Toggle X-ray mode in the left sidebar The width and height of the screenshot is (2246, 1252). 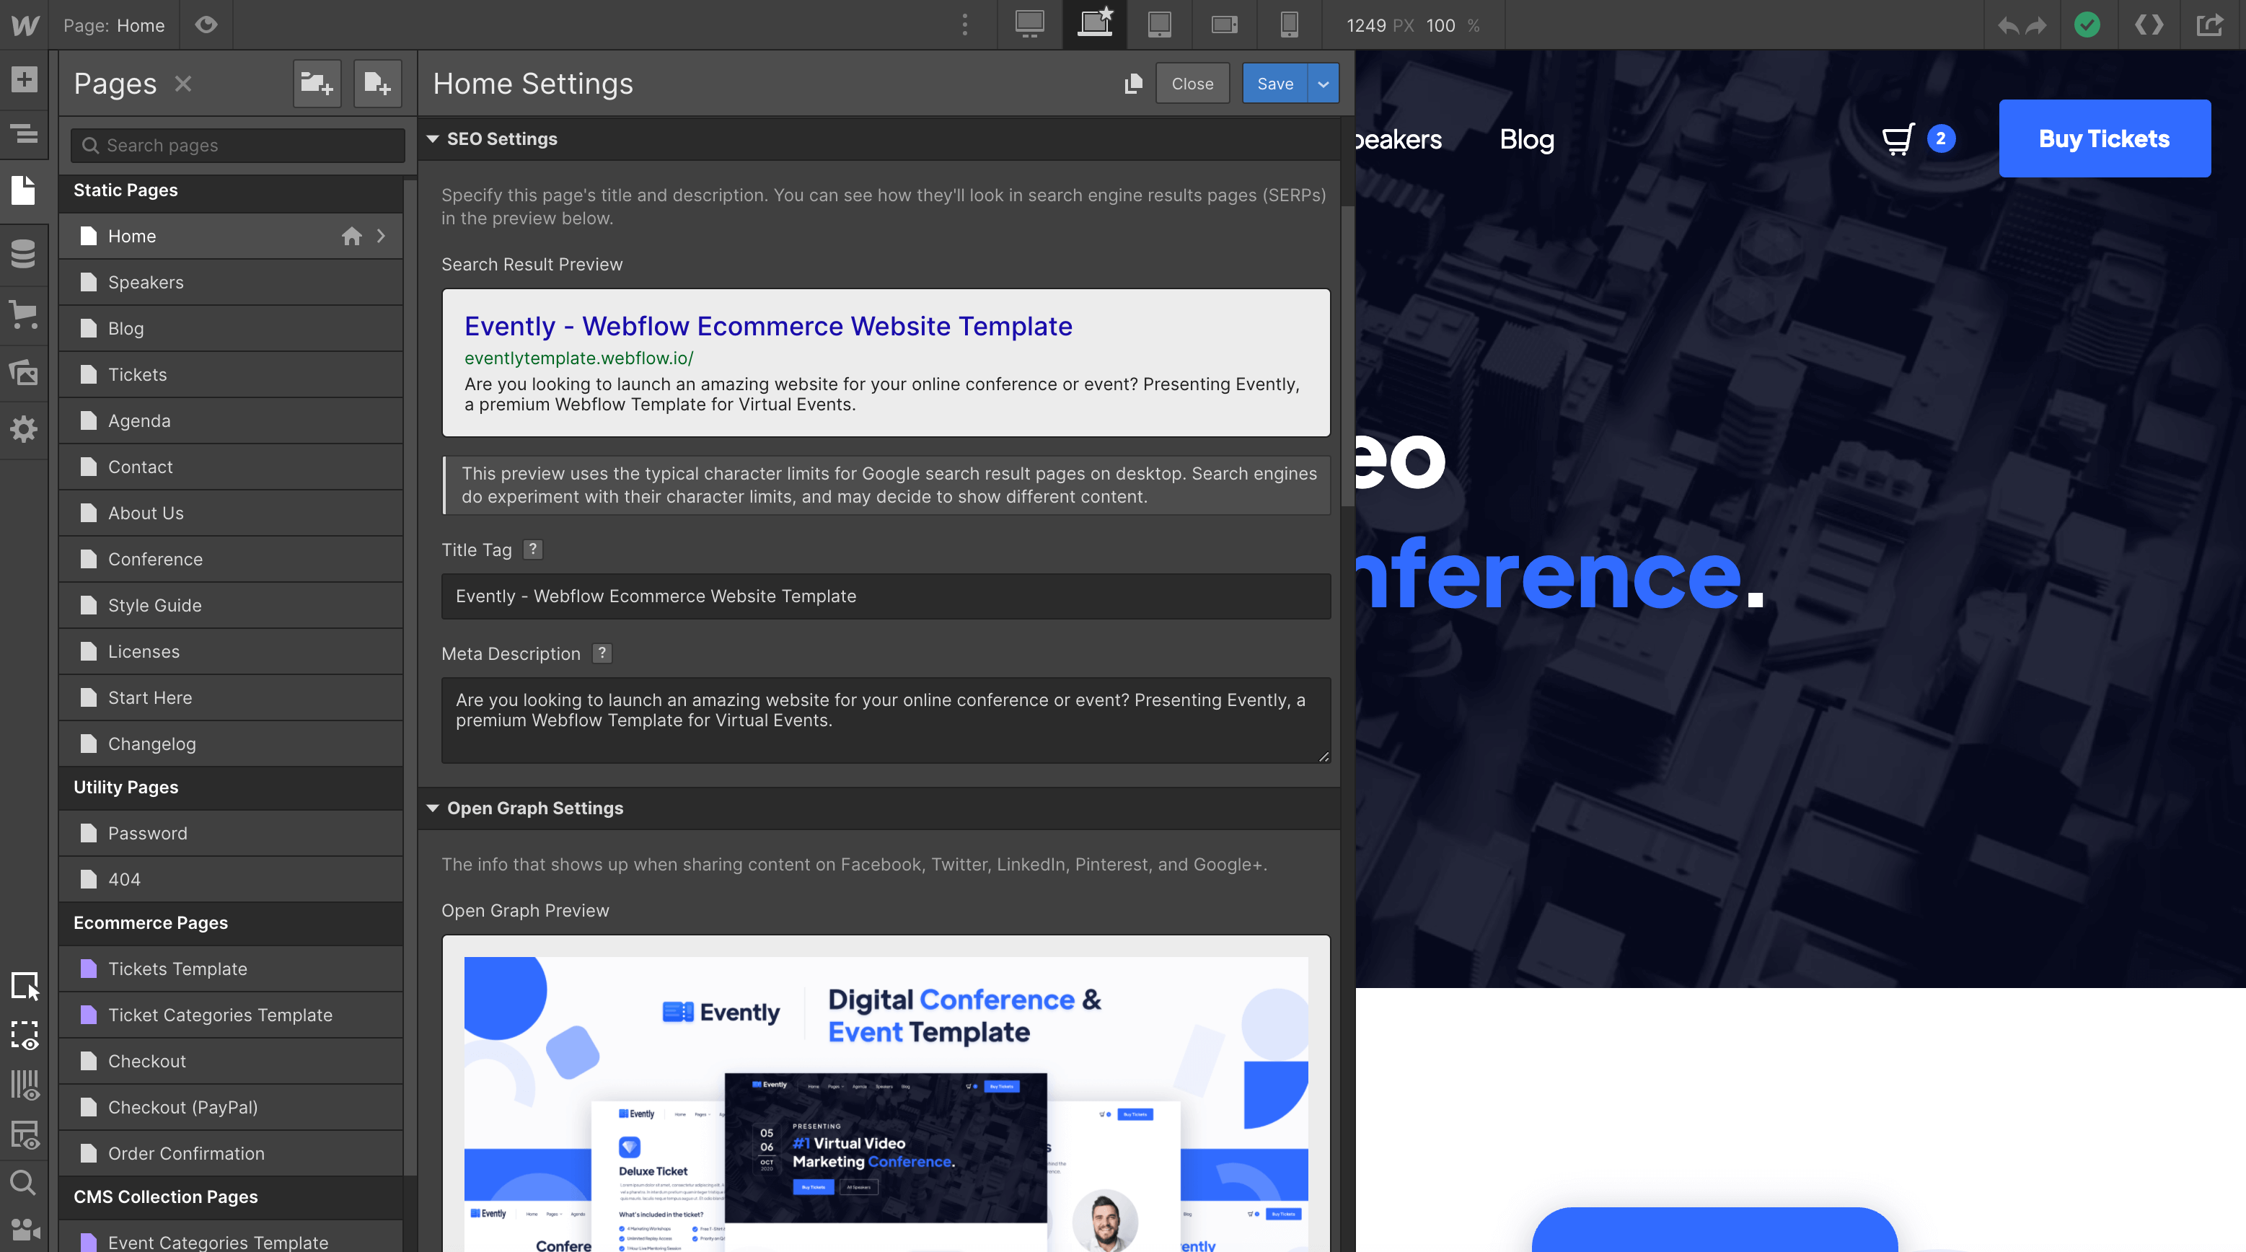pyautogui.click(x=25, y=1036)
